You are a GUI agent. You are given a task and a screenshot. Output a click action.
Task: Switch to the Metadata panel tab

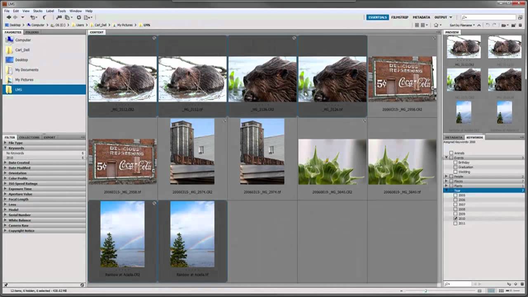(x=454, y=137)
